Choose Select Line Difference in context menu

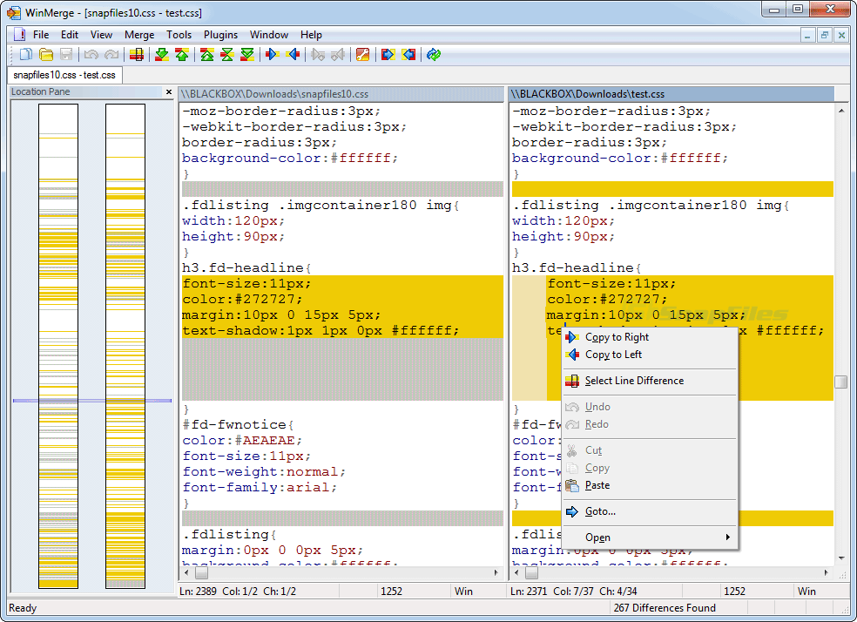[634, 381]
